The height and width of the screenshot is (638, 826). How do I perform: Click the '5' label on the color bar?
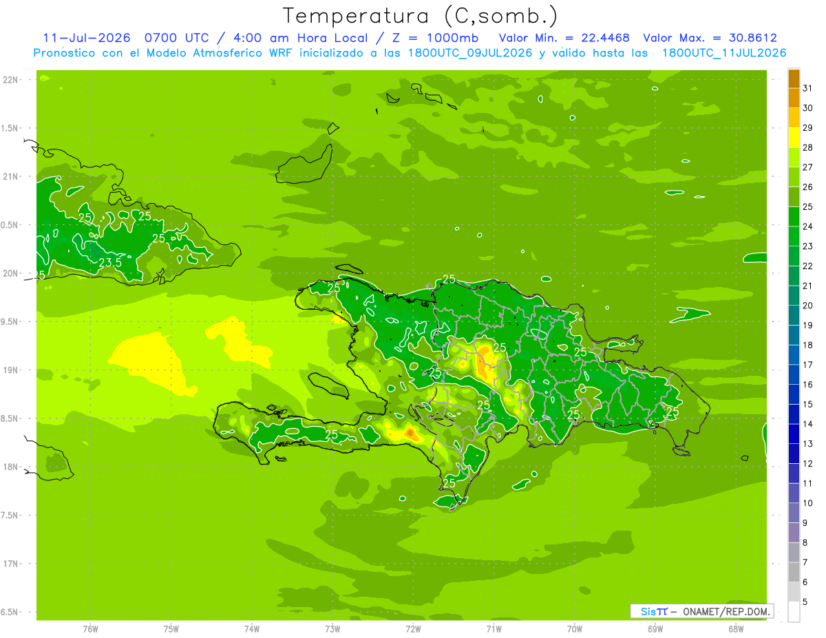pos(805,602)
